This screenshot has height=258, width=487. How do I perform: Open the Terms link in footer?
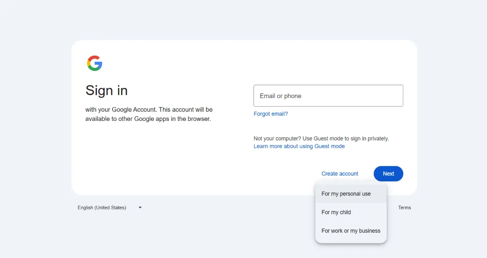coord(404,208)
